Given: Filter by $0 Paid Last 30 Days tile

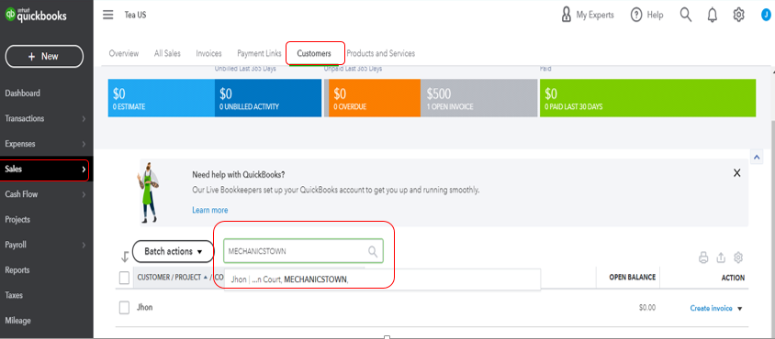Looking at the screenshot, I should click(x=647, y=98).
